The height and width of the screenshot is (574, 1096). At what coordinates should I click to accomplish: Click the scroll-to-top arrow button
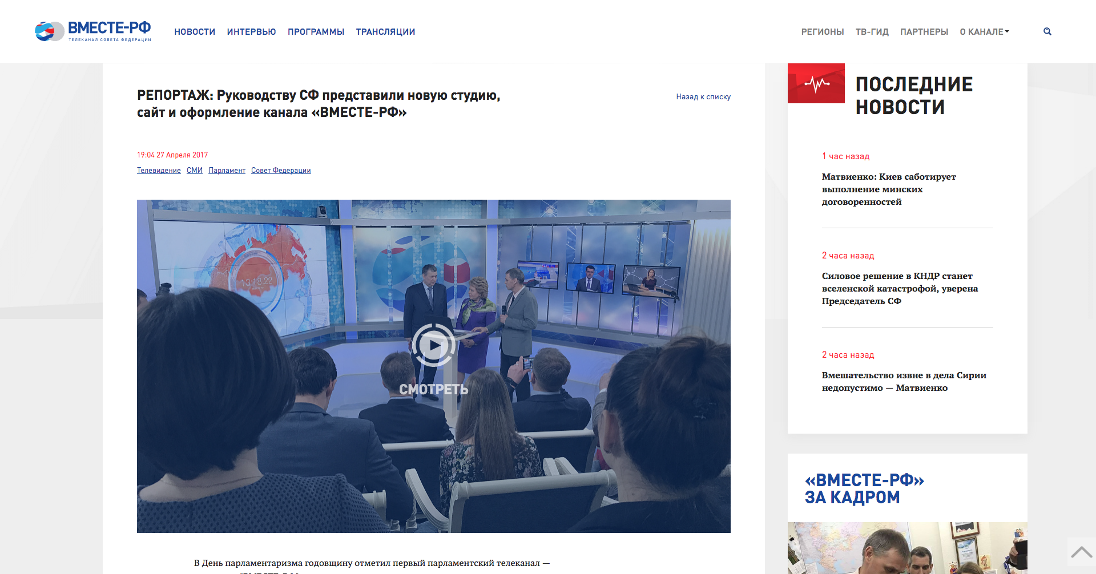[x=1081, y=552]
